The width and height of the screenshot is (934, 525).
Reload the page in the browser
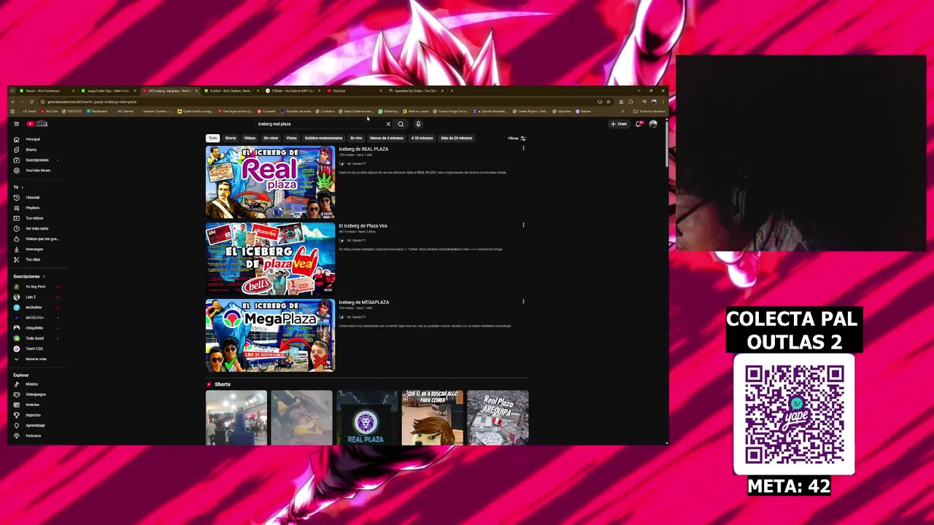(x=31, y=101)
